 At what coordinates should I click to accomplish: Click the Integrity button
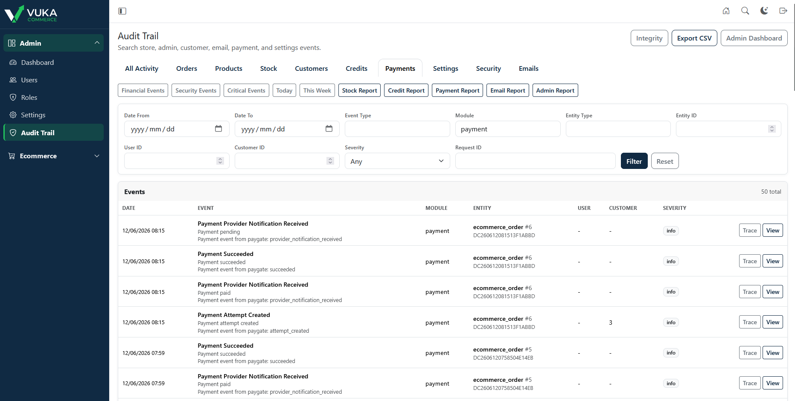tap(649, 38)
